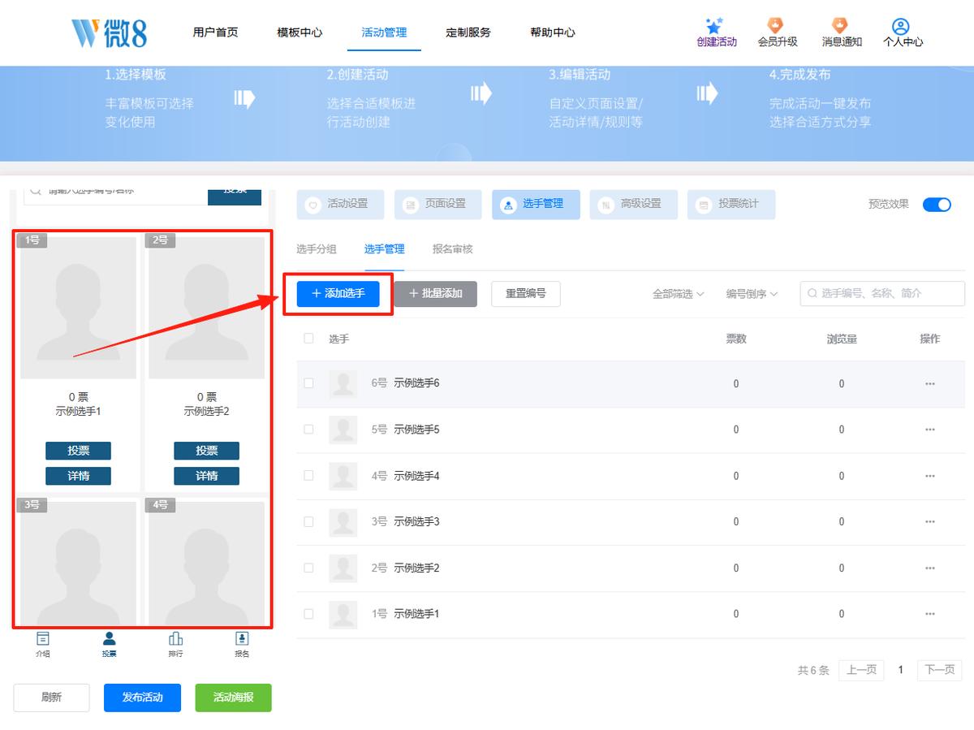Image resolution: width=974 pixels, height=730 pixels.
Task: Tick the checkbox for 示例选手5
Action: (308, 430)
